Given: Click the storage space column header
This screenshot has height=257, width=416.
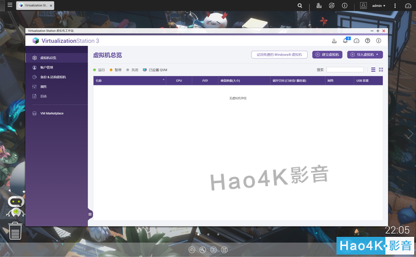Looking at the screenshot, I should click(x=297, y=81).
